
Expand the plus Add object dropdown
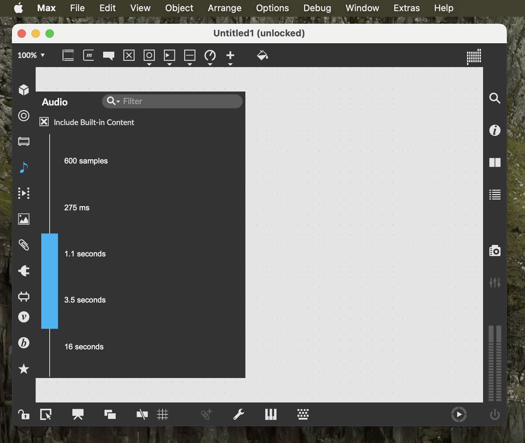pos(230,64)
